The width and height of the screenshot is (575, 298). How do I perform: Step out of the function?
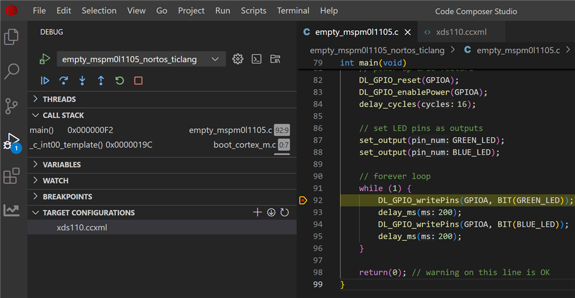coord(101,80)
